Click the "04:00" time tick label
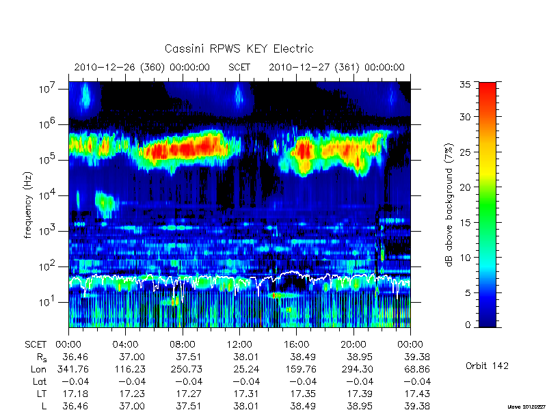The image size is (547, 410). pos(126,344)
